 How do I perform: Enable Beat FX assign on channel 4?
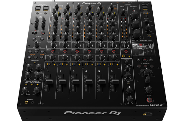pyautogui.click(x=89, y=51)
